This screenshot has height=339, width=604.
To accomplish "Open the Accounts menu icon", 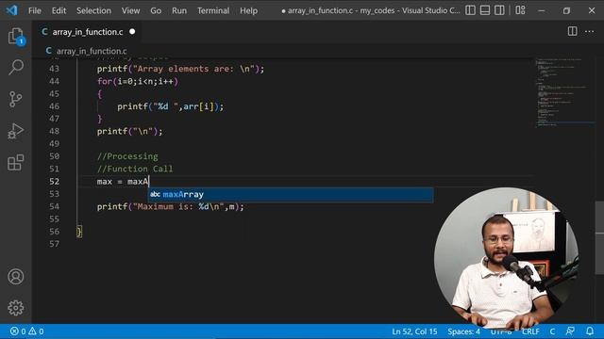I will (16, 277).
